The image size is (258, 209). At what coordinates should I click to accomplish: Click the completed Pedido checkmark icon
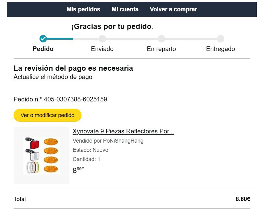43,39
